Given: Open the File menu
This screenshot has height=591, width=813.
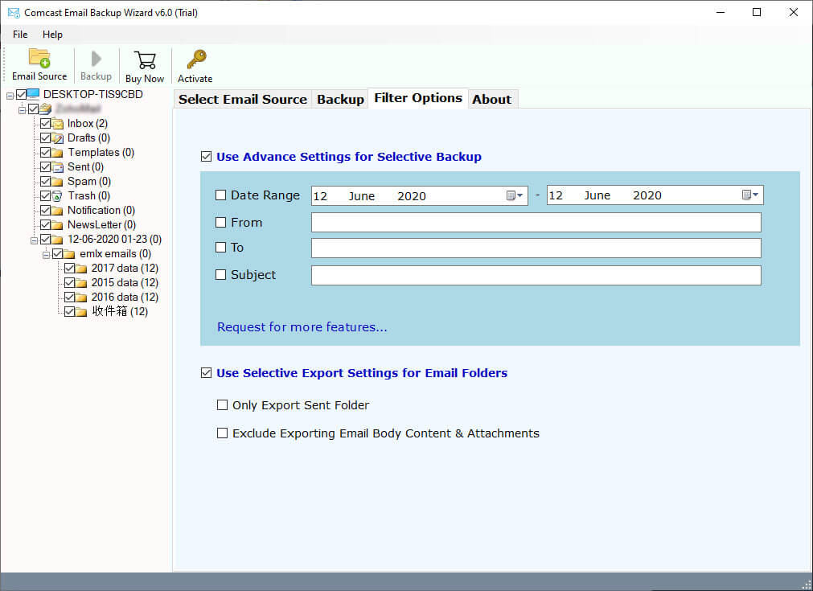Looking at the screenshot, I should pos(20,35).
